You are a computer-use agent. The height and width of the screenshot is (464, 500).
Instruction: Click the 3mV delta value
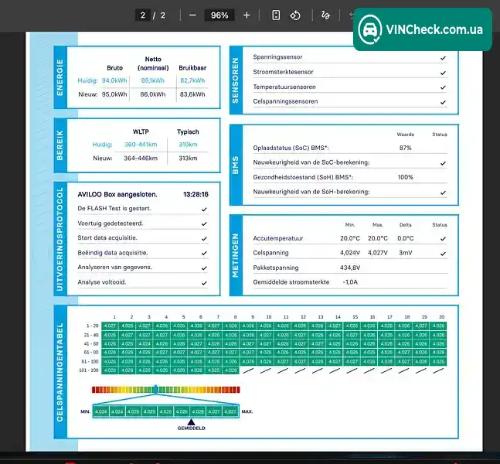pos(405,253)
